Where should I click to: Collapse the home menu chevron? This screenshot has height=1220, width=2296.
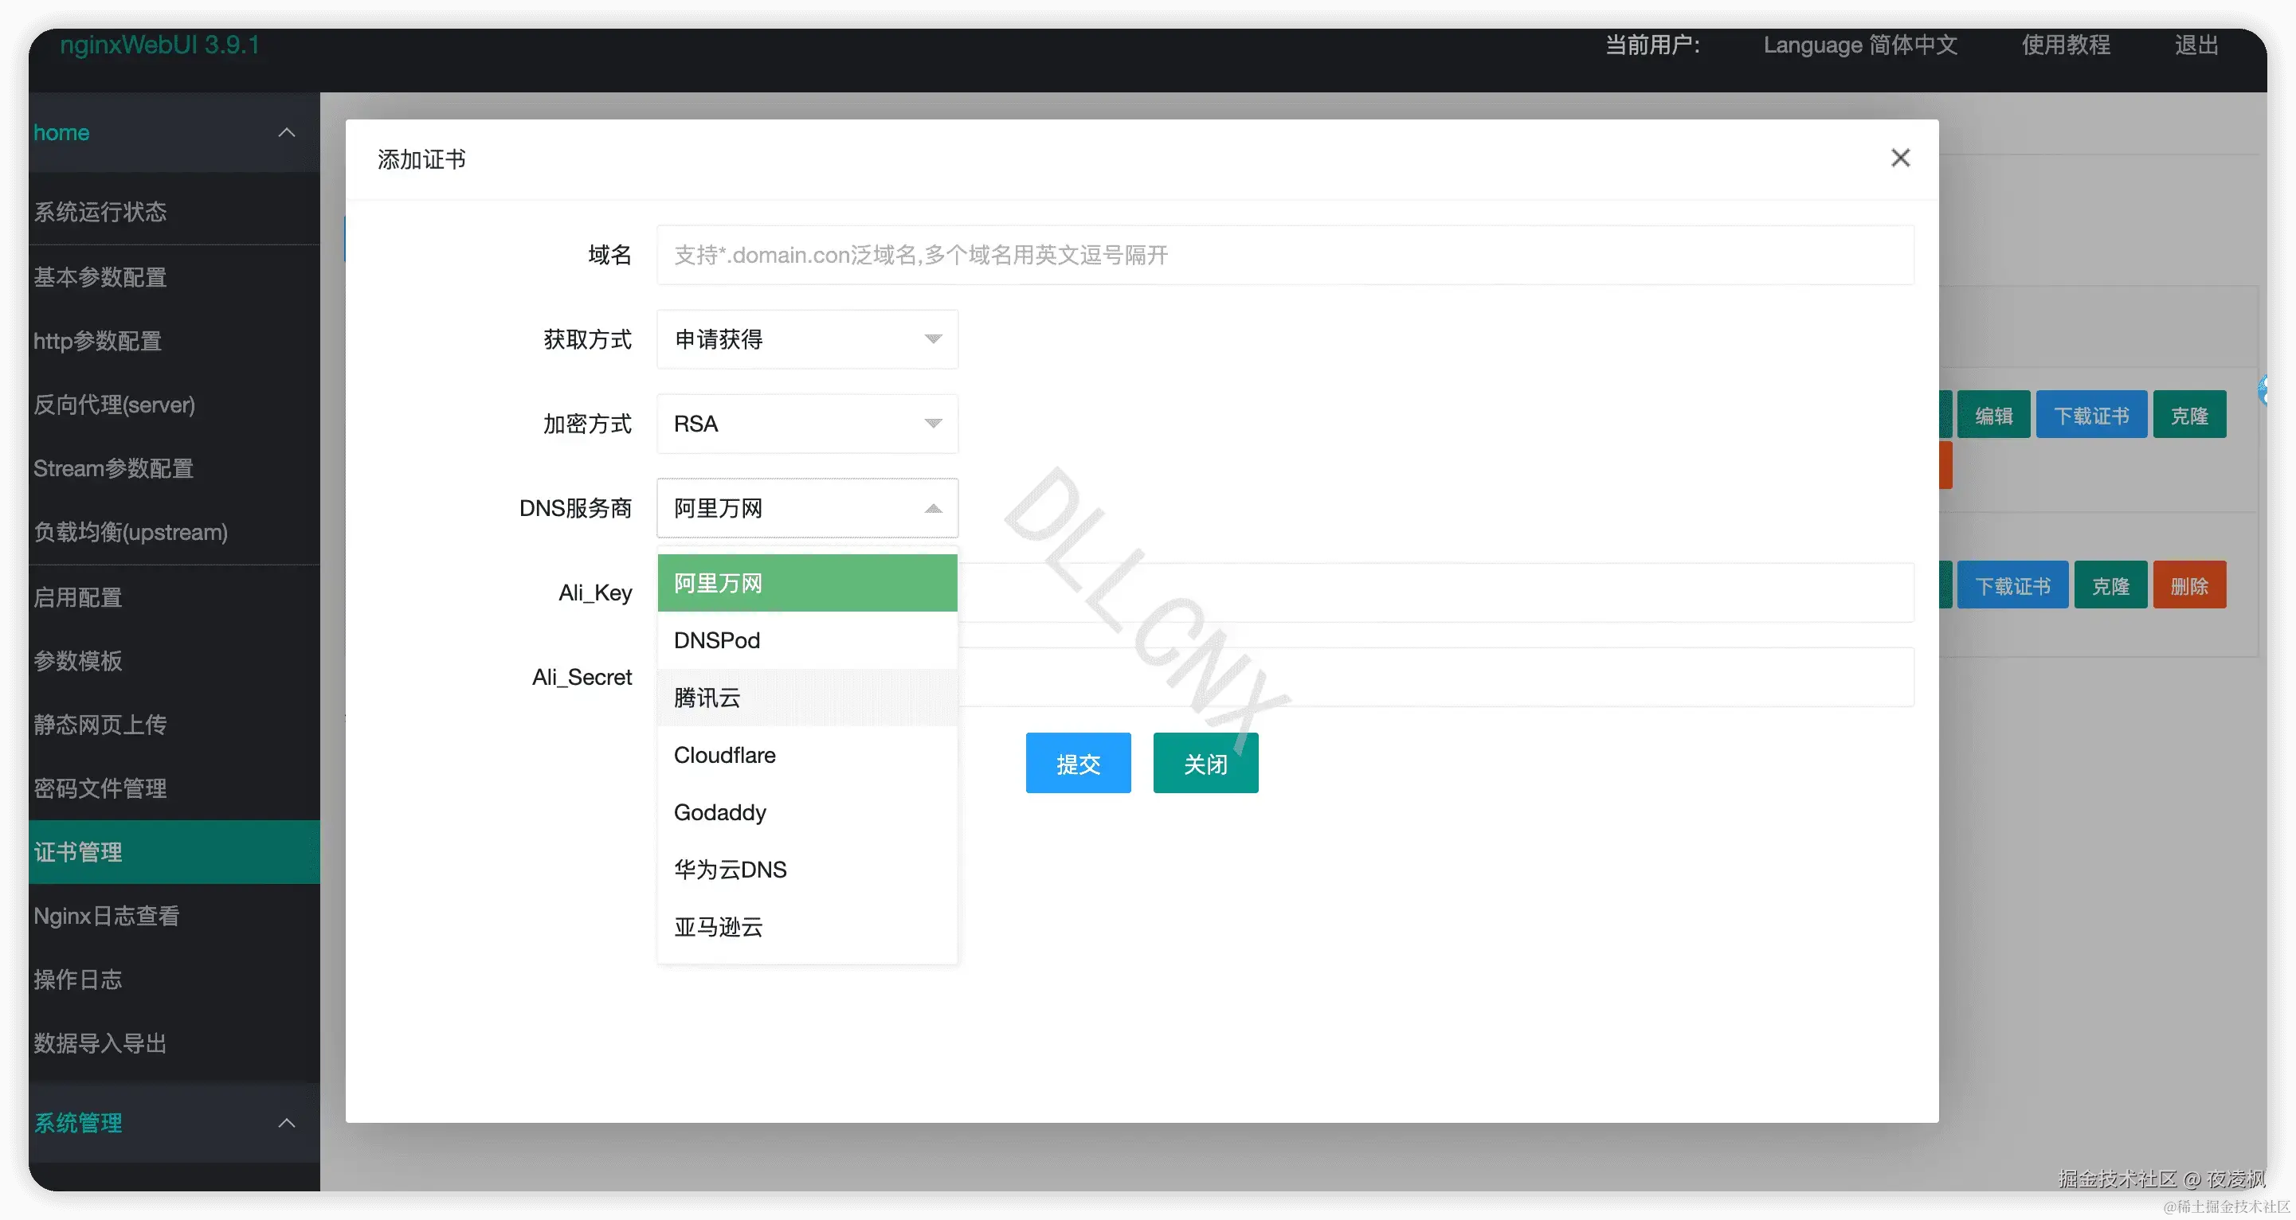tap(286, 133)
